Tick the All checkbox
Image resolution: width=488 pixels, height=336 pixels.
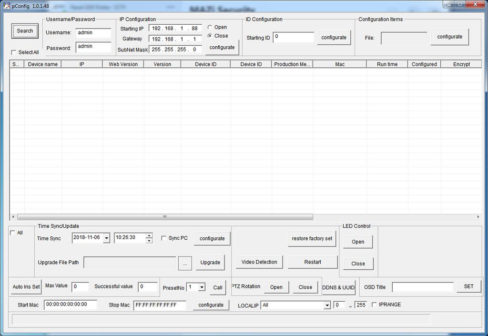tap(12, 233)
